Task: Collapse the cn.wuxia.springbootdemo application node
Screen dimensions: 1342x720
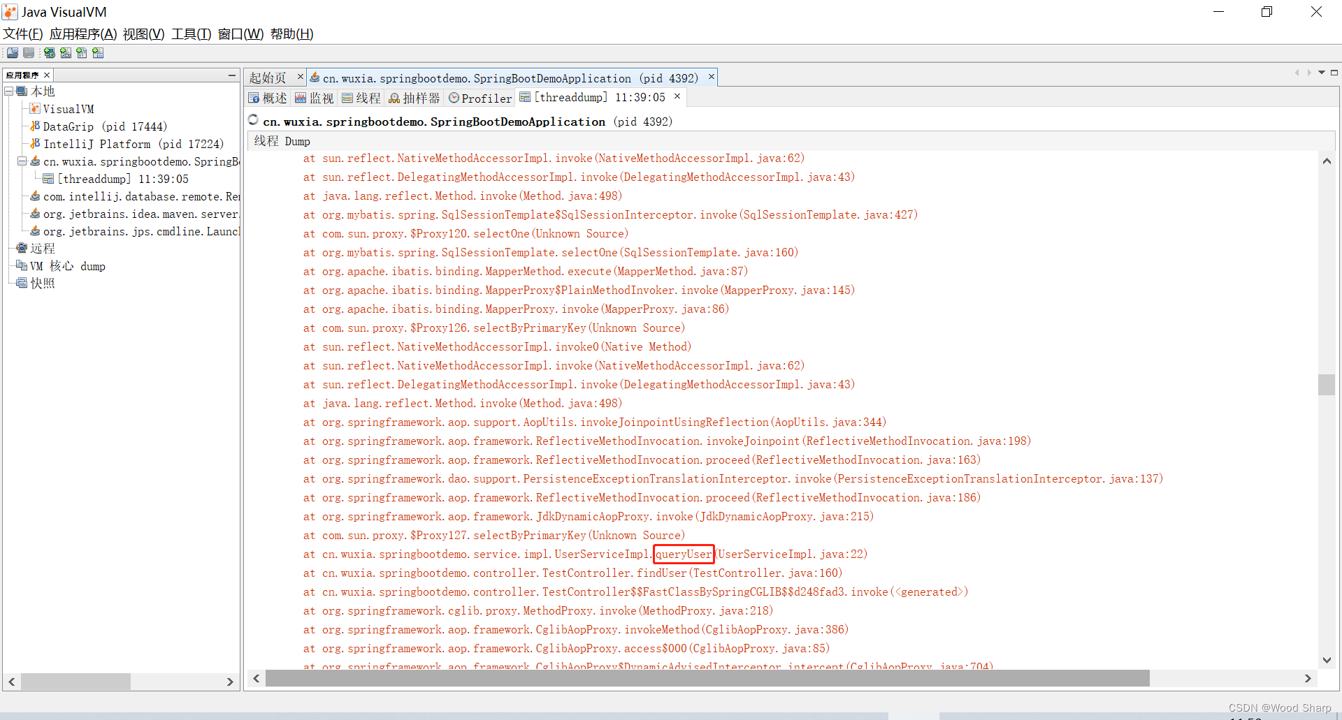Action: pyautogui.click(x=22, y=161)
